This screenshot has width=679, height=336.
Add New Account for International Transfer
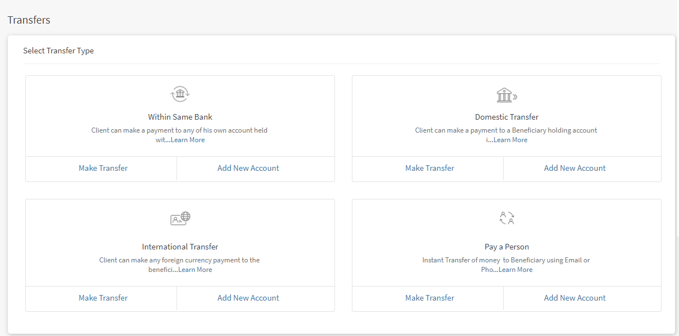pyautogui.click(x=248, y=298)
